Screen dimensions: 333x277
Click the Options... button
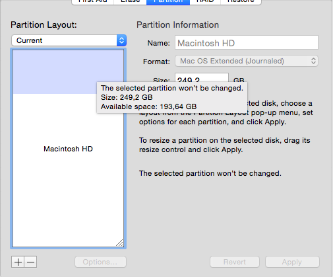(100, 262)
